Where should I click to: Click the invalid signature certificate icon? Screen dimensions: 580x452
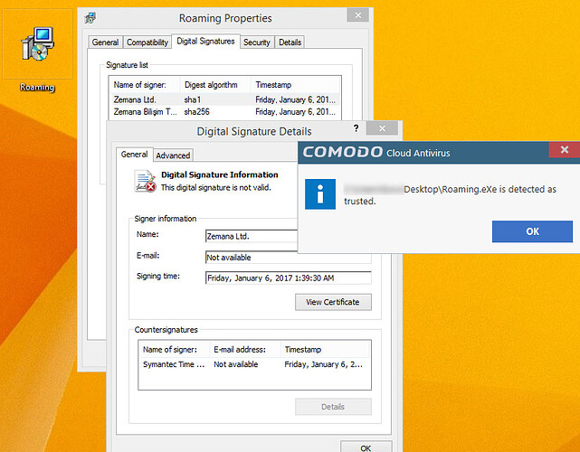pos(145,181)
